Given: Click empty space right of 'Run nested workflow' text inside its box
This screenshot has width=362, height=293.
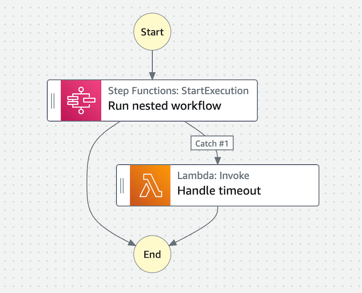Looking at the screenshot, I should click(240, 106).
